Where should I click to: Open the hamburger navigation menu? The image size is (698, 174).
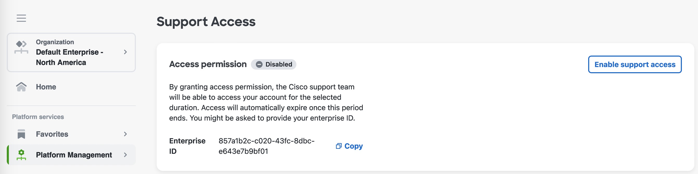(x=21, y=18)
